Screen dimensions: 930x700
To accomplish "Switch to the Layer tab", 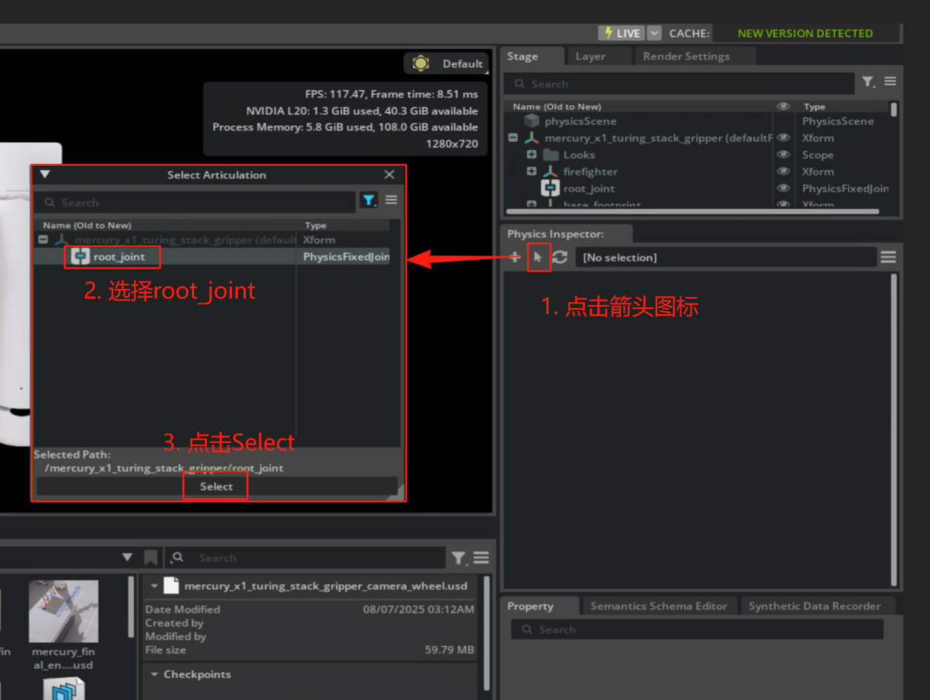I will (590, 56).
